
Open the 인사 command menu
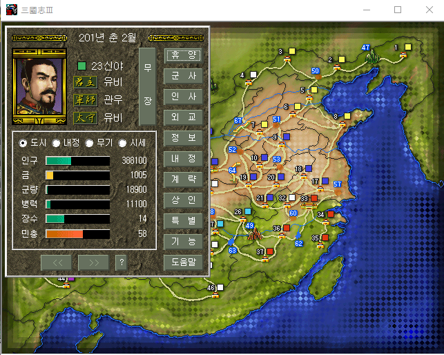(x=183, y=97)
